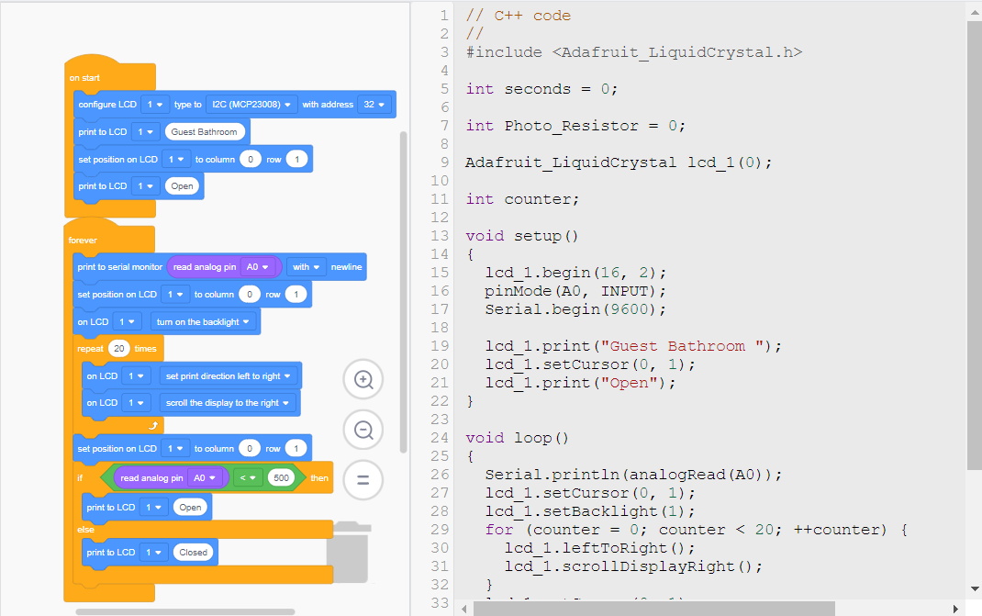Click code line 'Adafruit_LiquidCrystal lcd_1(0);'
Viewport: 982px width, 616px height.
click(619, 162)
